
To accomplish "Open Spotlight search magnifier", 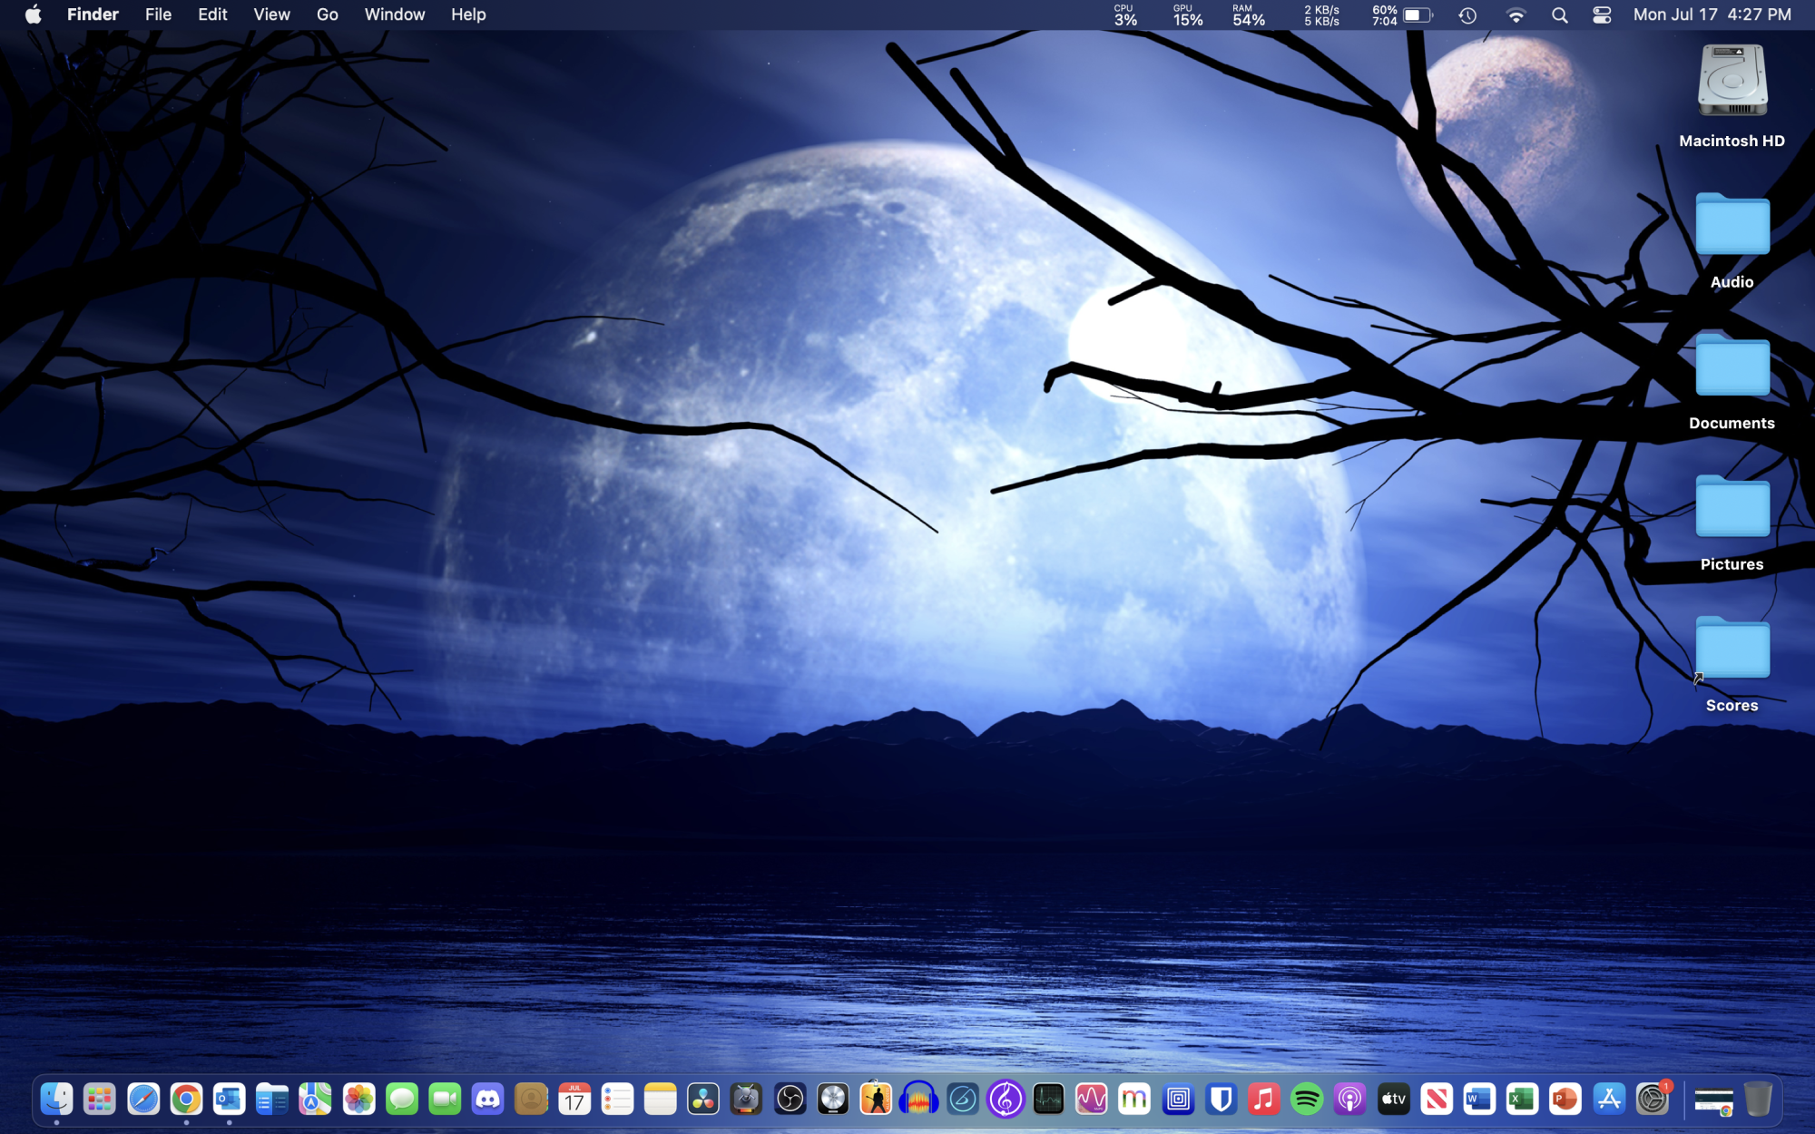I will click(1559, 15).
